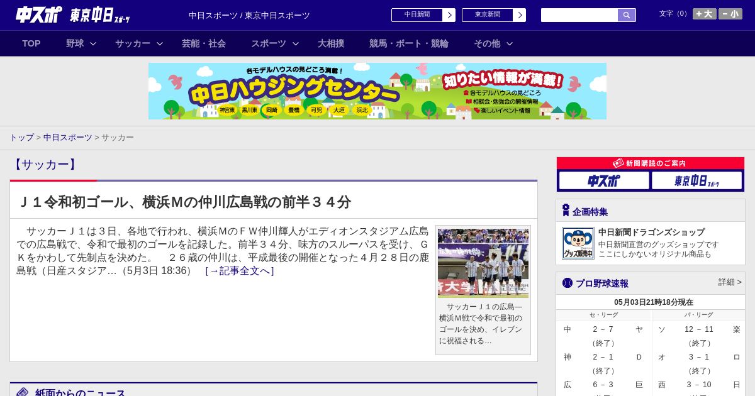
Task: Expand the スポーツ dropdown chevron
Action: coord(296,43)
